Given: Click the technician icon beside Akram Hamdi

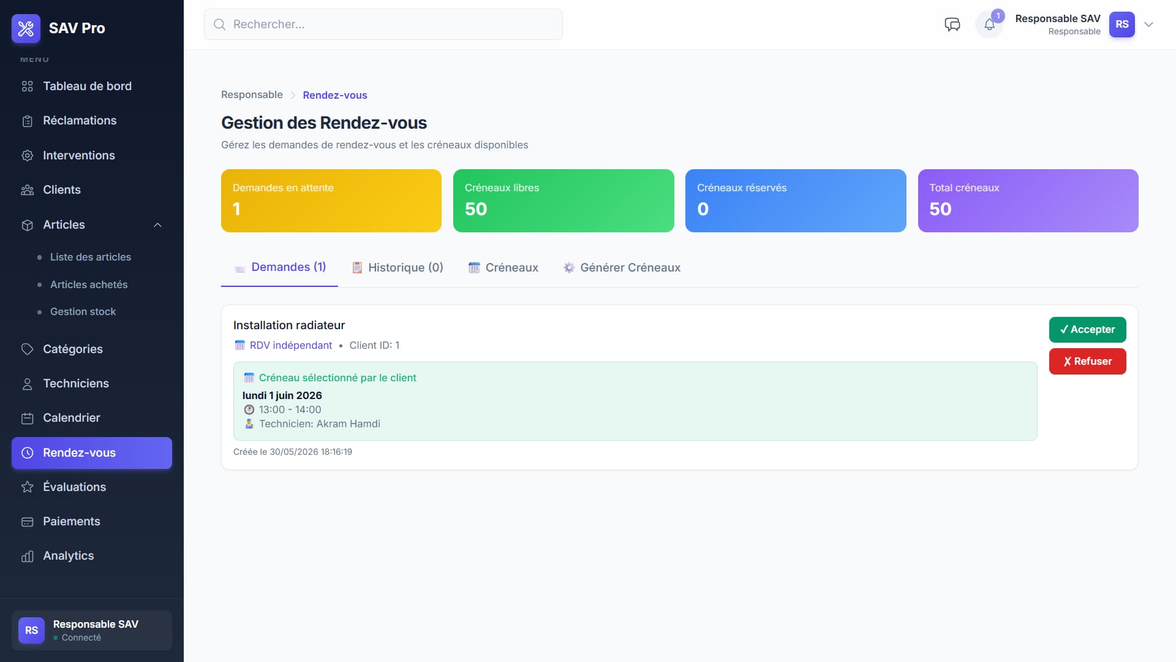Looking at the screenshot, I should tap(249, 424).
